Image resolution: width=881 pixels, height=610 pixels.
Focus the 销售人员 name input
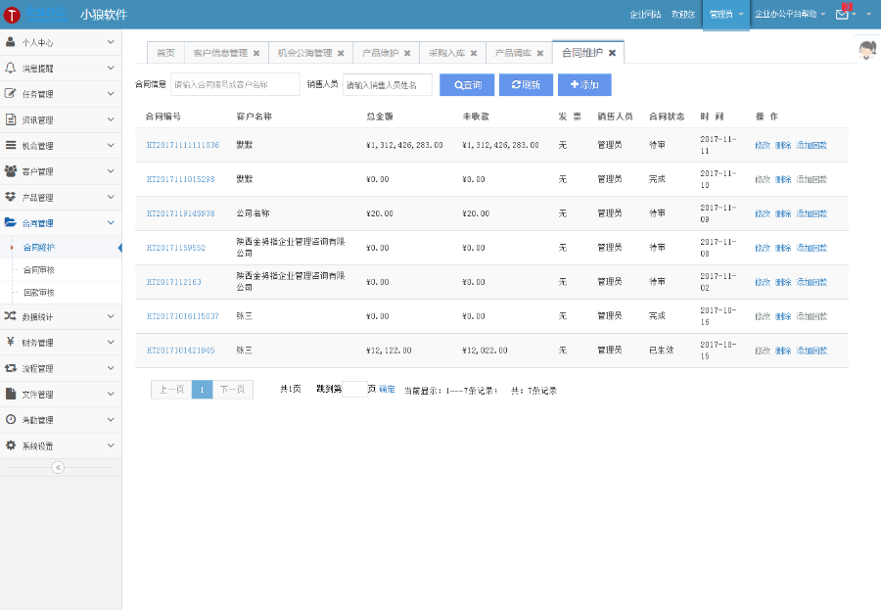click(388, 85)
